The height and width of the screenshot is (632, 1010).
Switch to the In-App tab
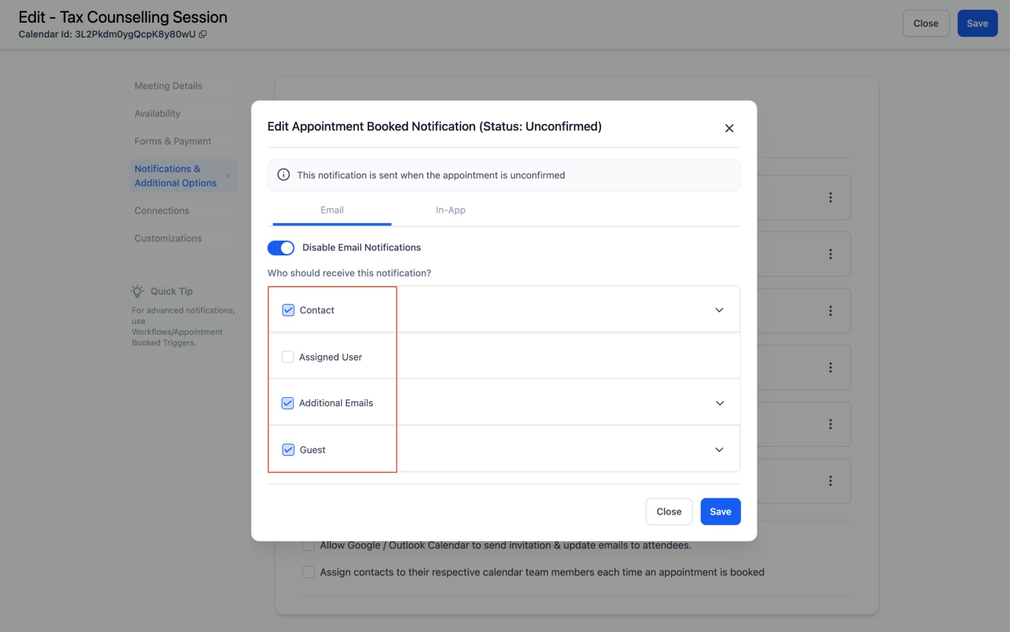pyautogui.click(x=451, y=210)
